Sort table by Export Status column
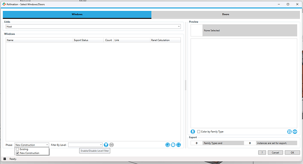The image size is (303, 164). tap(88, 40)
